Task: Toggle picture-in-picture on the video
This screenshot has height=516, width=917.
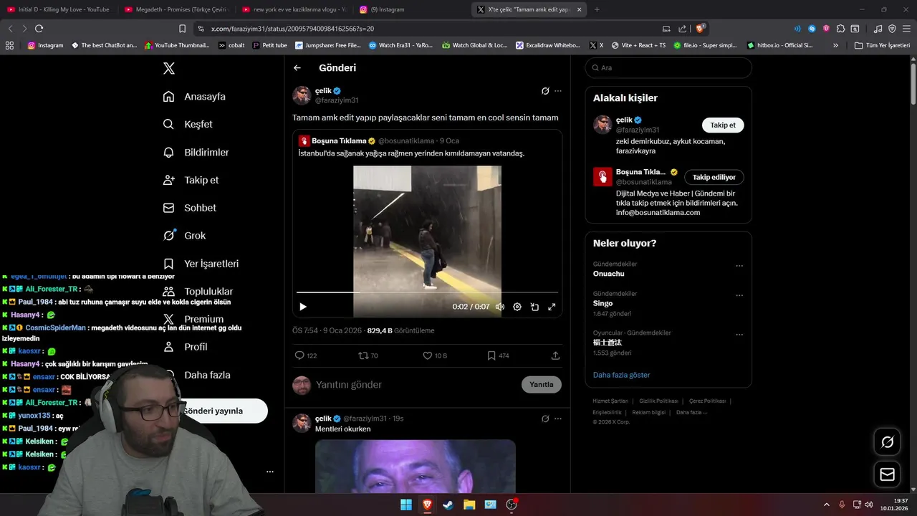Action: pos(534,307)
